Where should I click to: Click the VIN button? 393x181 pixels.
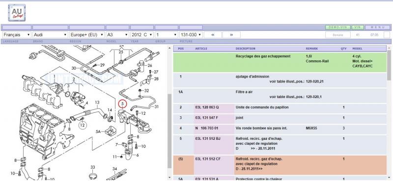(358, 27)
